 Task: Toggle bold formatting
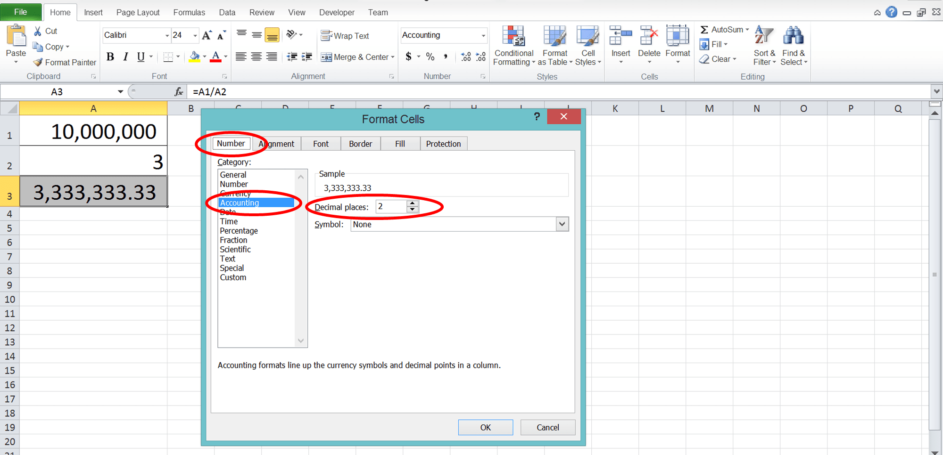(110, 57)
